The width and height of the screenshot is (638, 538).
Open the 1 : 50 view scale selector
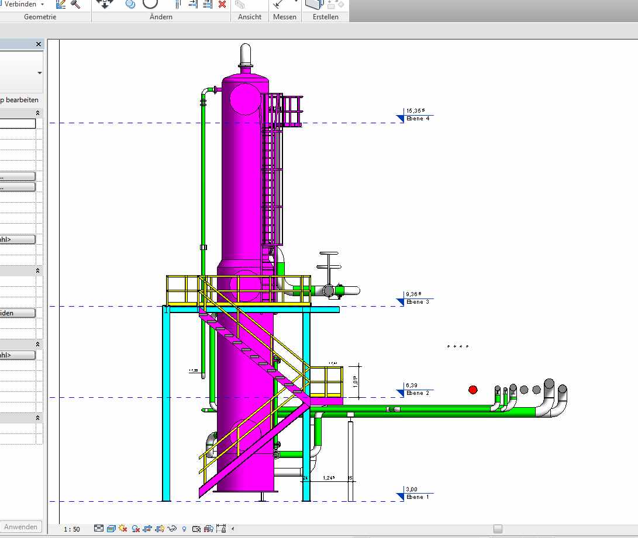(x=71, y=529)
